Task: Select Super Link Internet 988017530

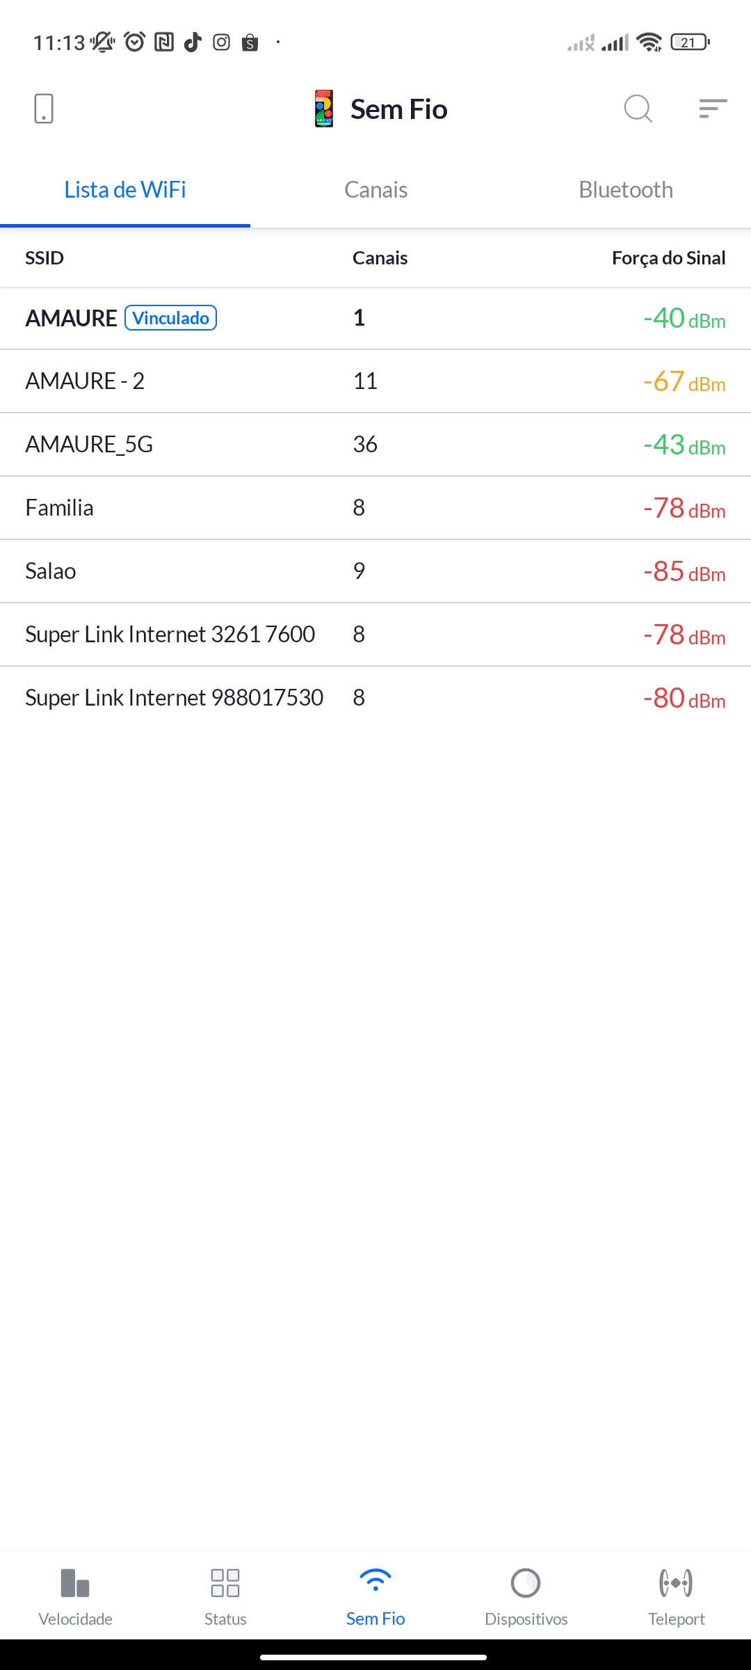Action: [x=375, y=698]
